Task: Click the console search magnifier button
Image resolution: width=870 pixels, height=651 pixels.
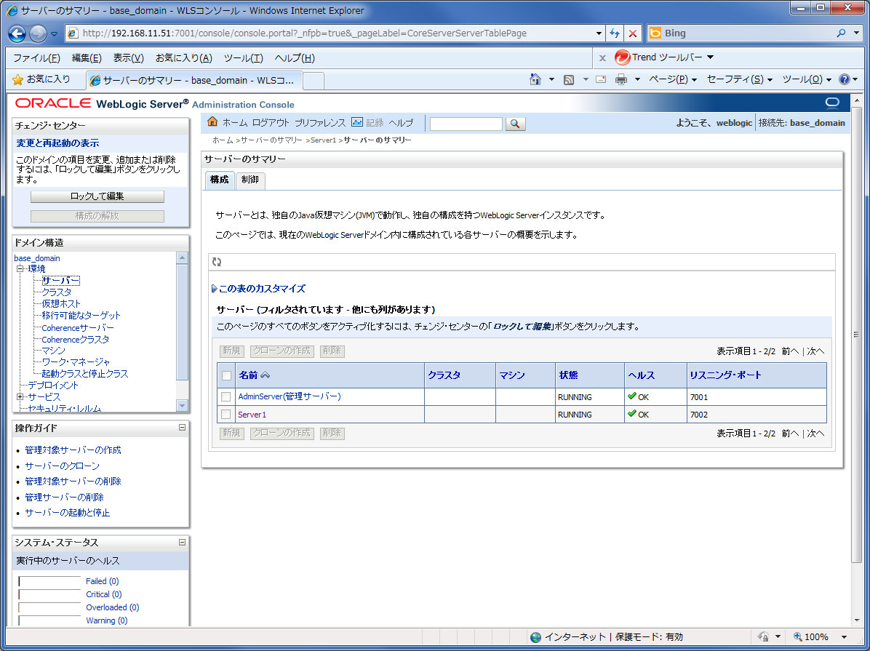Action: point(515,124)
